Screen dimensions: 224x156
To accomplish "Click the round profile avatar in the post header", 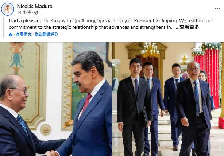I will [x=8, y=9].
